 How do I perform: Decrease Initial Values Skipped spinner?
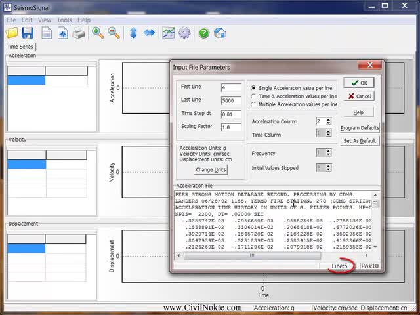coord(328,170)
